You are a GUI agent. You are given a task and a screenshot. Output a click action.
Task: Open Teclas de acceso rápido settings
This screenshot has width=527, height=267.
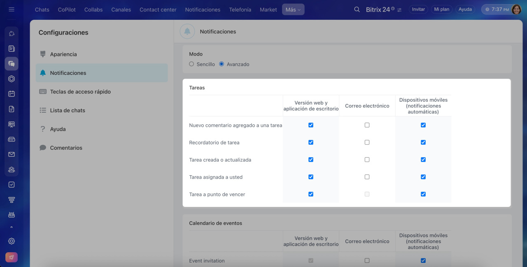pos(80,92)
